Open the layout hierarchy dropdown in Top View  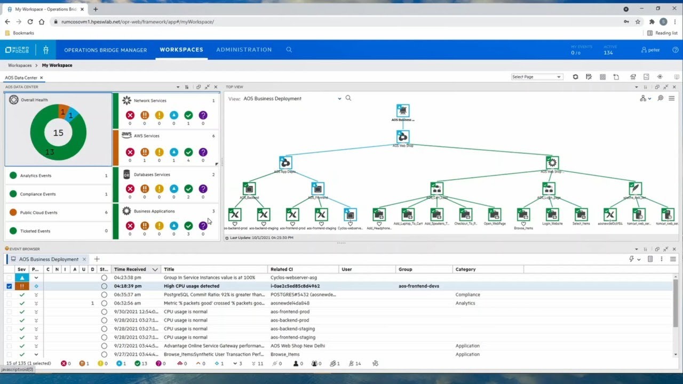(645, 98)
